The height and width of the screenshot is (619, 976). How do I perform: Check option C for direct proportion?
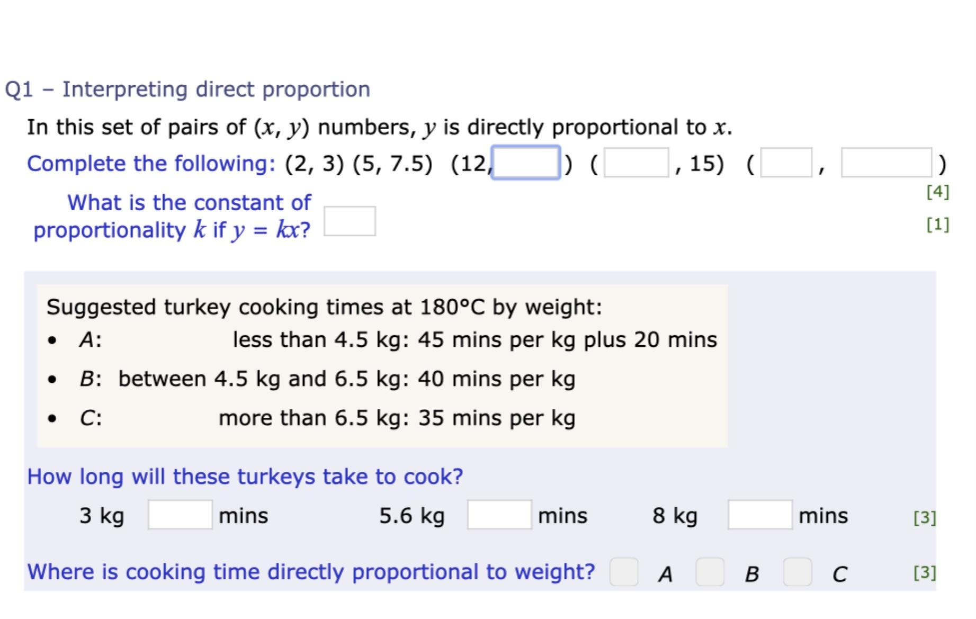tap(797, 572)
